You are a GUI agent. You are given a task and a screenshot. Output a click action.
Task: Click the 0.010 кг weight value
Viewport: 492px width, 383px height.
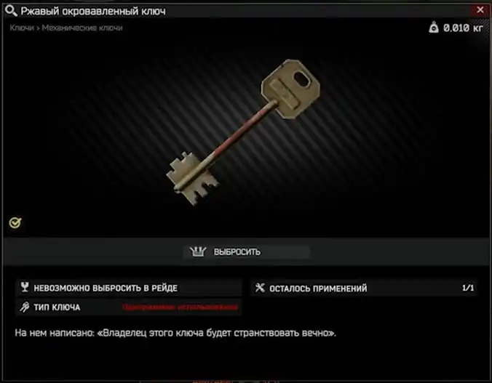463,28
